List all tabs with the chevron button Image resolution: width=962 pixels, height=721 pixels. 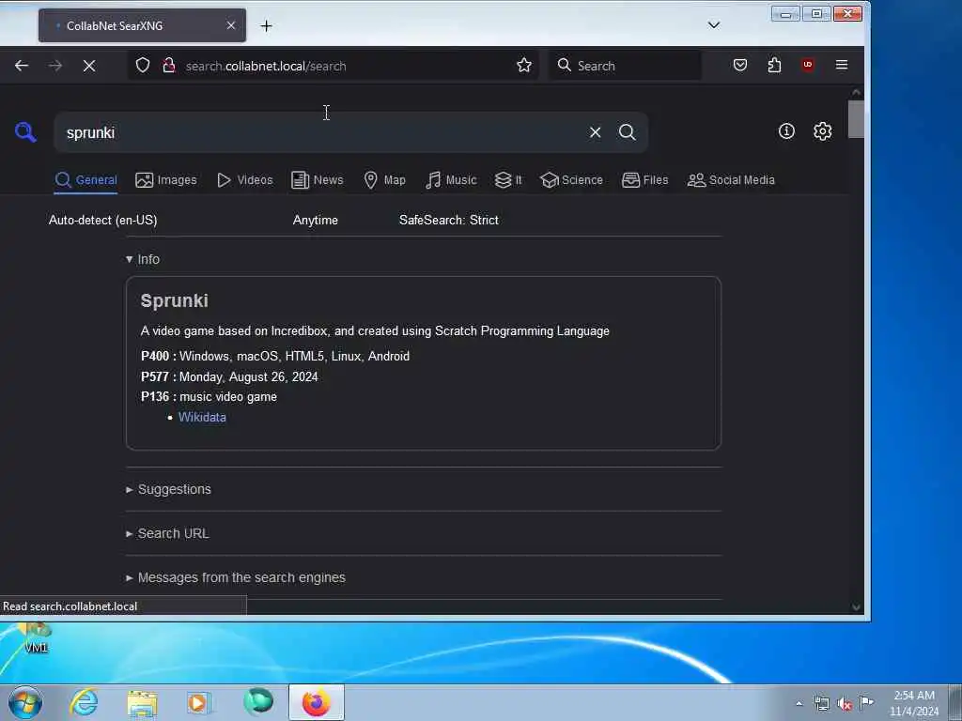pos(714,25)
